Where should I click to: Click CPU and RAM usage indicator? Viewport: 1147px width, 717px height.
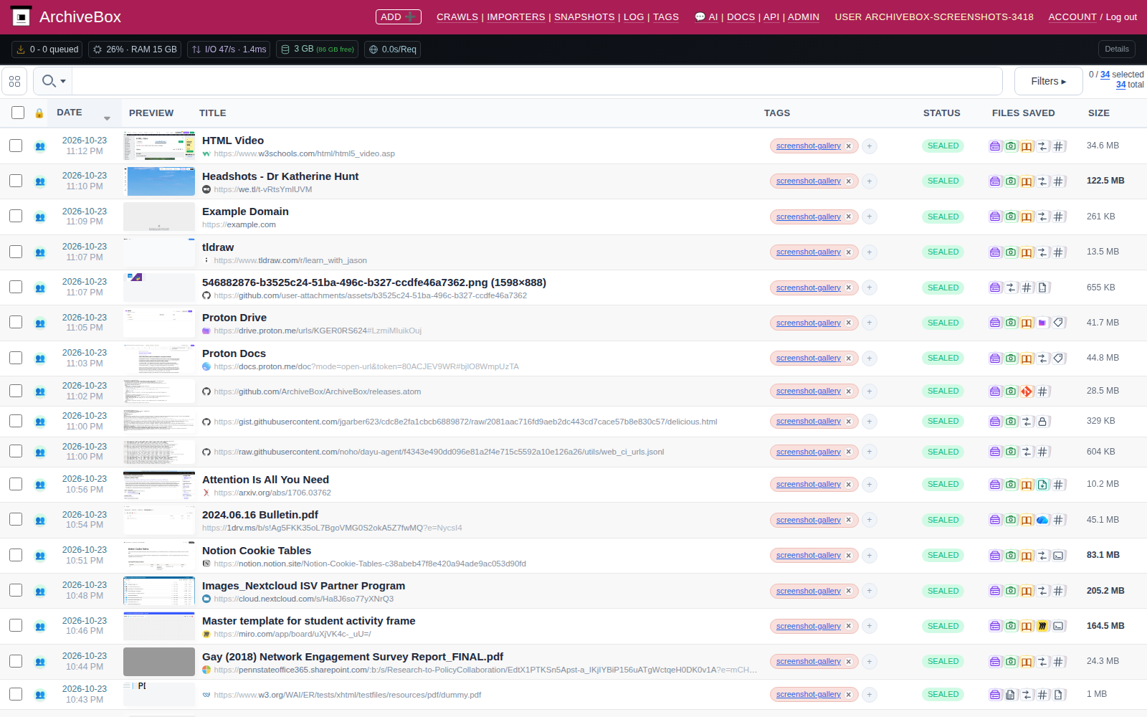click(135, 49)
